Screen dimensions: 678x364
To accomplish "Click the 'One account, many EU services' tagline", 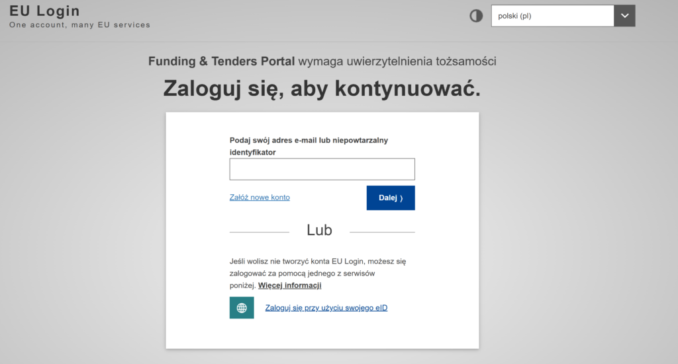I will coord(79,25).
